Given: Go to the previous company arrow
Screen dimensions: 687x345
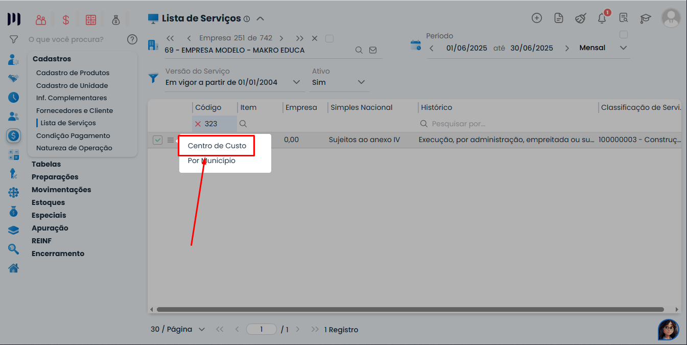Looking at the screenshot, I should 189,38.
